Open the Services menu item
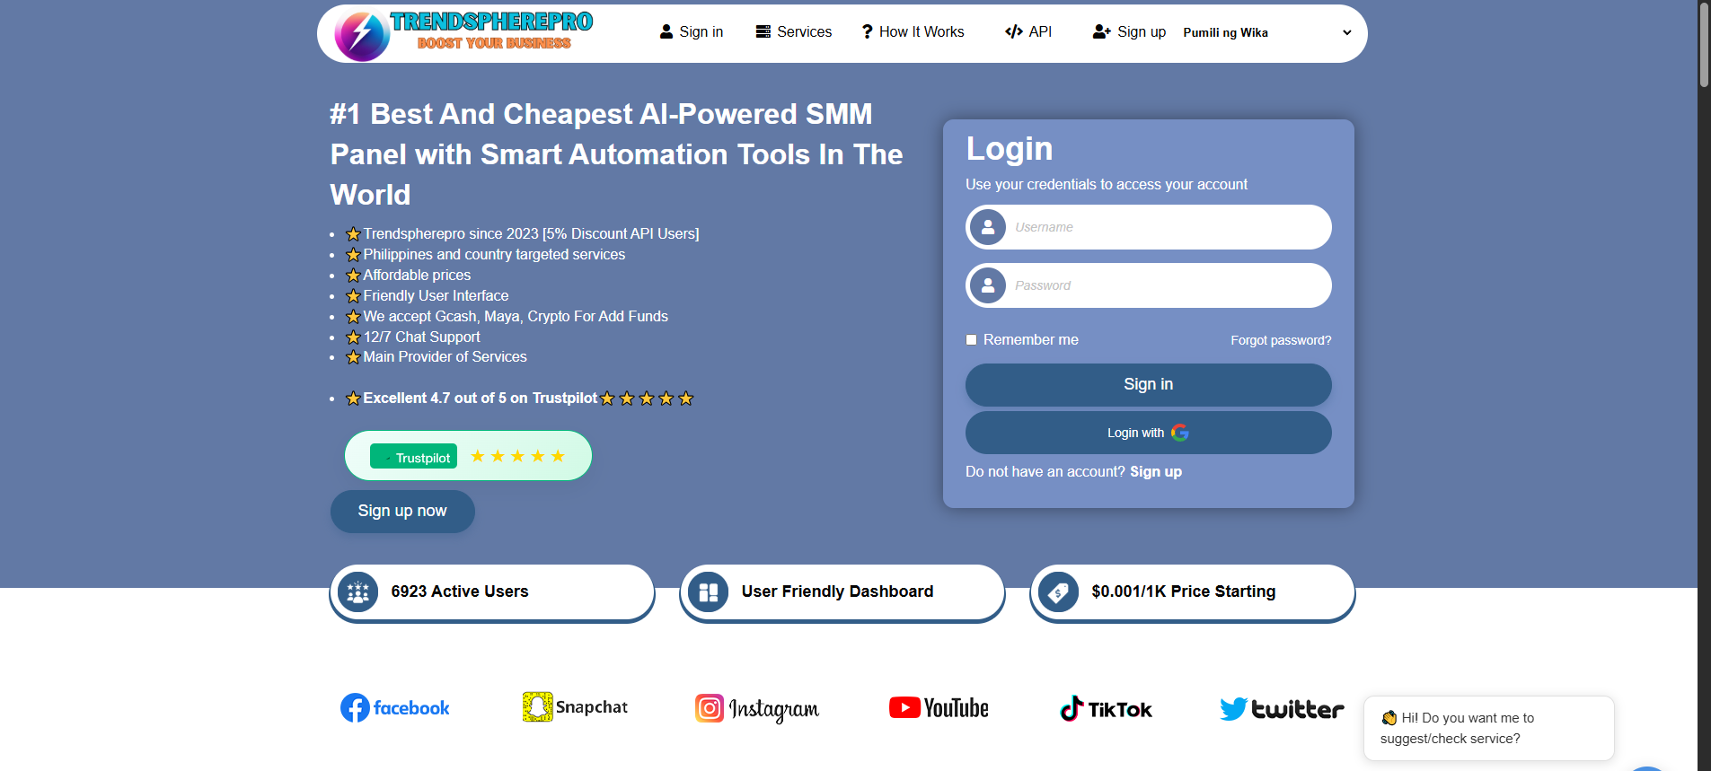Screen dimensions: 1711x771 coord(794,32)
